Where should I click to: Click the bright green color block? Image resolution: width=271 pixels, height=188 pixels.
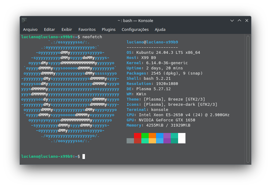coord(145,135)
